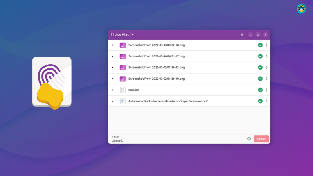Select file name Screenshot from 2022-03-14 04-21-17.png
The height and width of the screenshot is (176, 313).
coord(156,56)
